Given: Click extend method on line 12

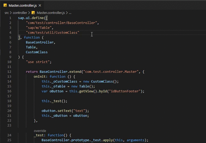Looking at the screenshot, I should click(x=75, y=72).
